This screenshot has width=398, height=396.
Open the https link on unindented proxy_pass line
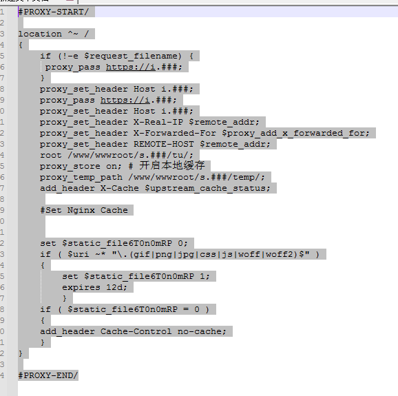125,100
